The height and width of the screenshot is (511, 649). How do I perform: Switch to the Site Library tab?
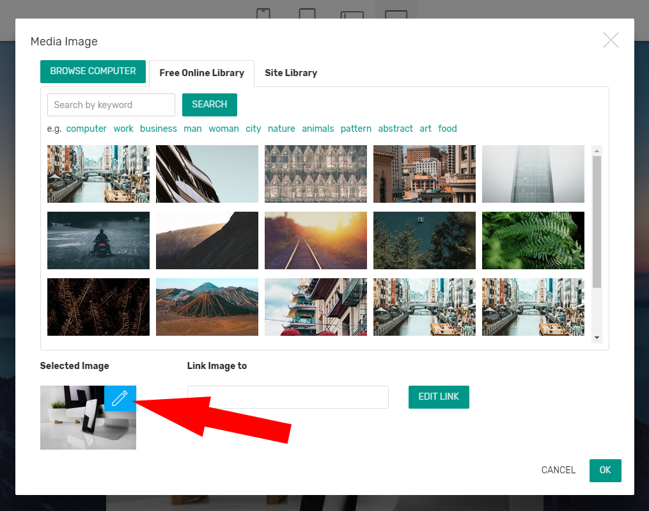click(291, 73)
